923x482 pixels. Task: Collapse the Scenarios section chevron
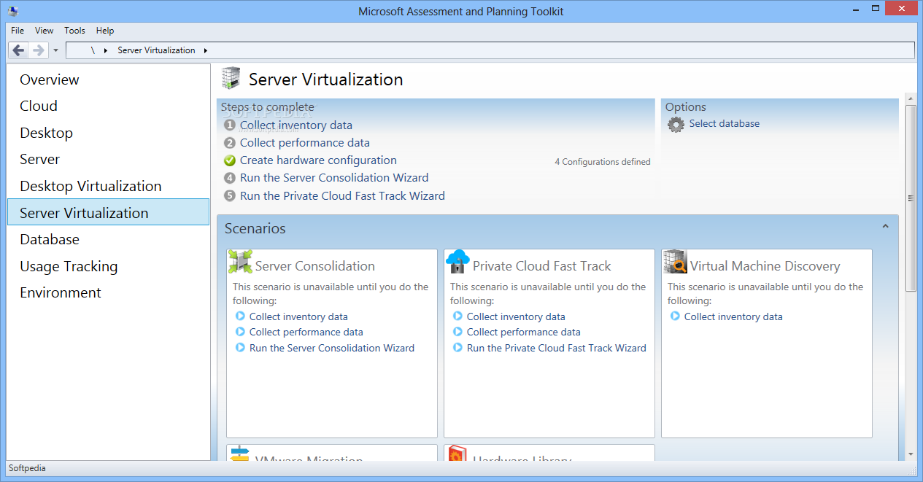point(885,227)
